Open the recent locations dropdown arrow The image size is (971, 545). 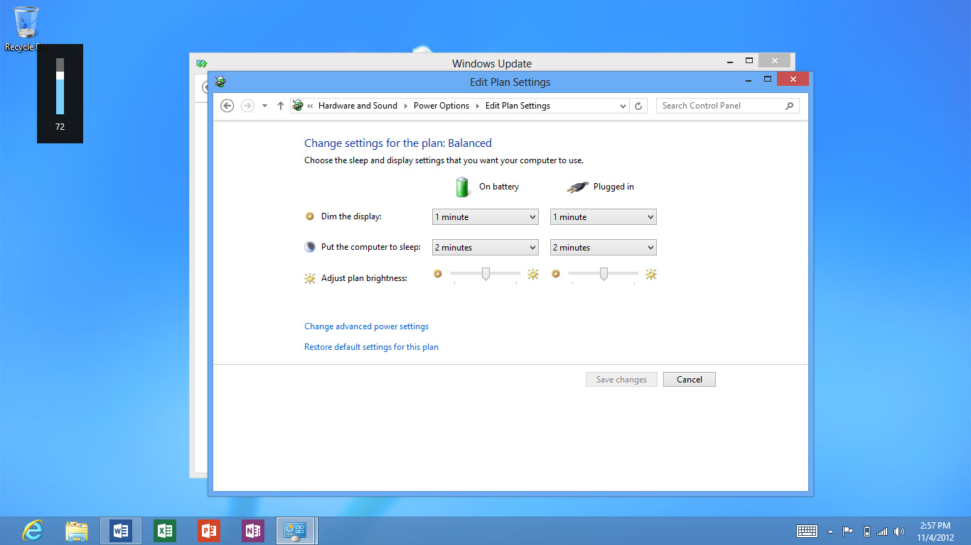tap(264, 106)
